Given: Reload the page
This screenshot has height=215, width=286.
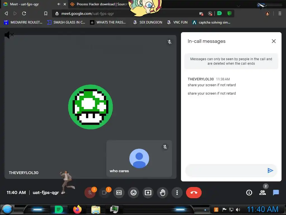Looking at the screenshot, I should 24,13.
